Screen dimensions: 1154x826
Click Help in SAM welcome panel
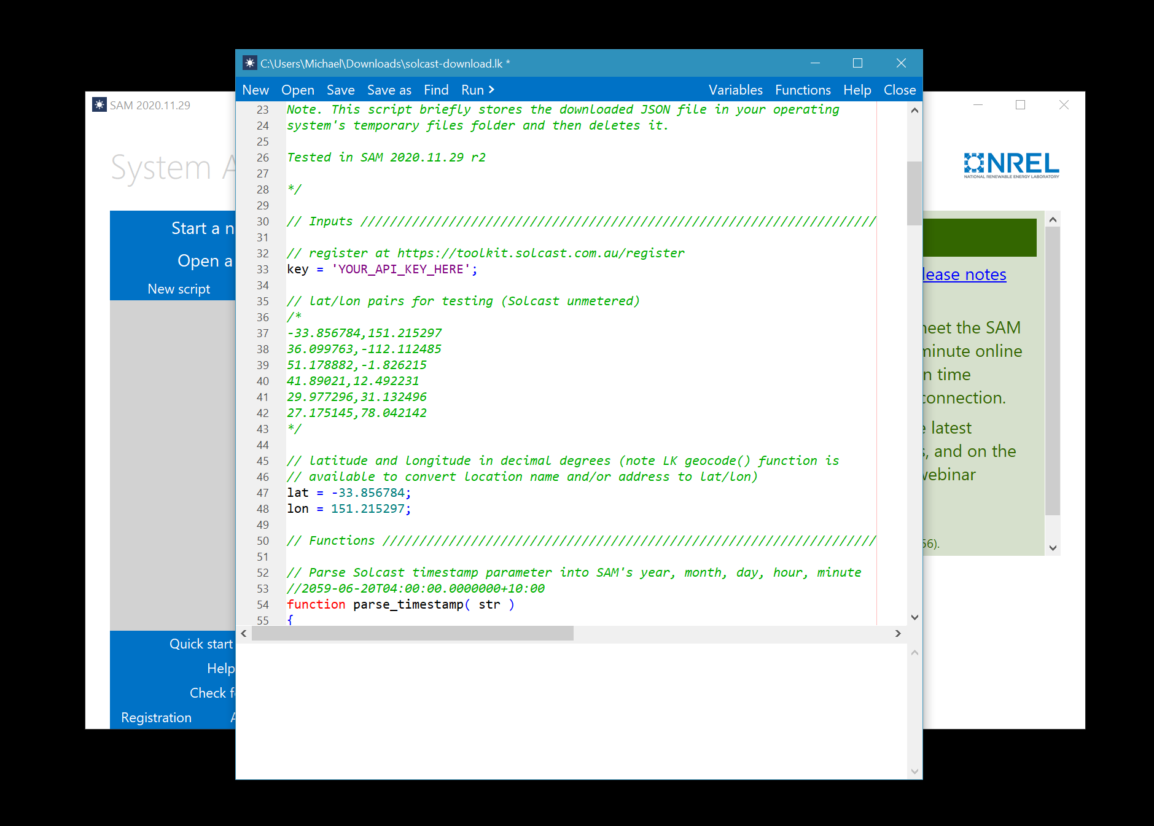point(220,669)
